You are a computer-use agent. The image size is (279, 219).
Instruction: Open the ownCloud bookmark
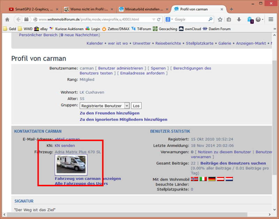pos(190,29)
